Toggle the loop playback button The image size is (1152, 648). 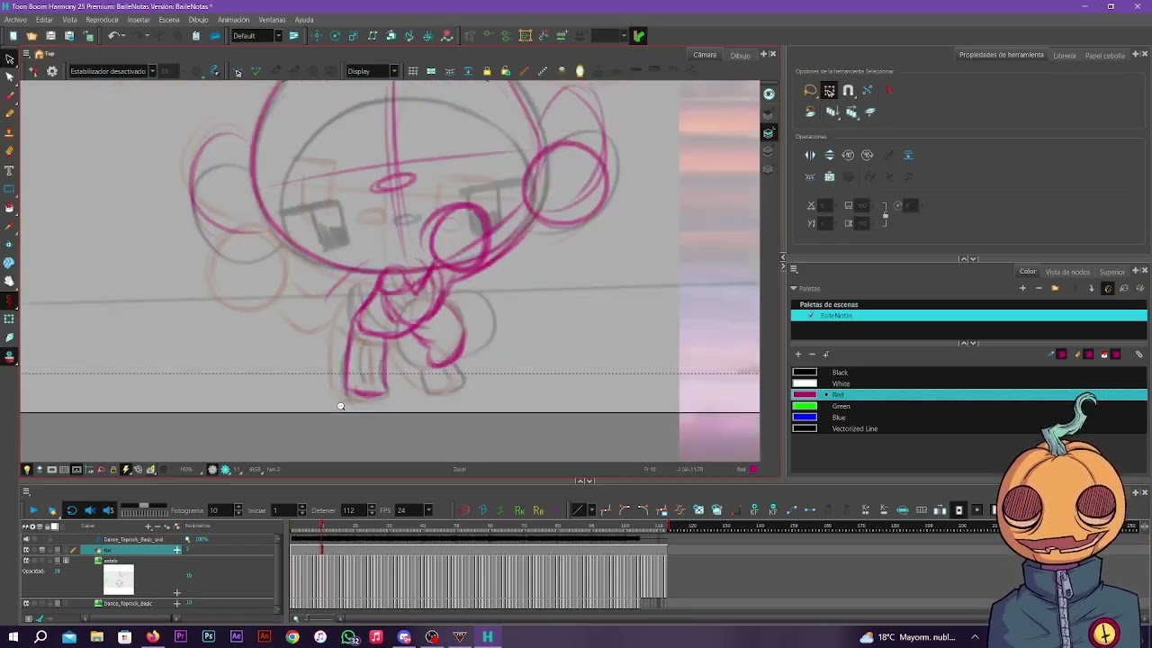pos(71,510)
